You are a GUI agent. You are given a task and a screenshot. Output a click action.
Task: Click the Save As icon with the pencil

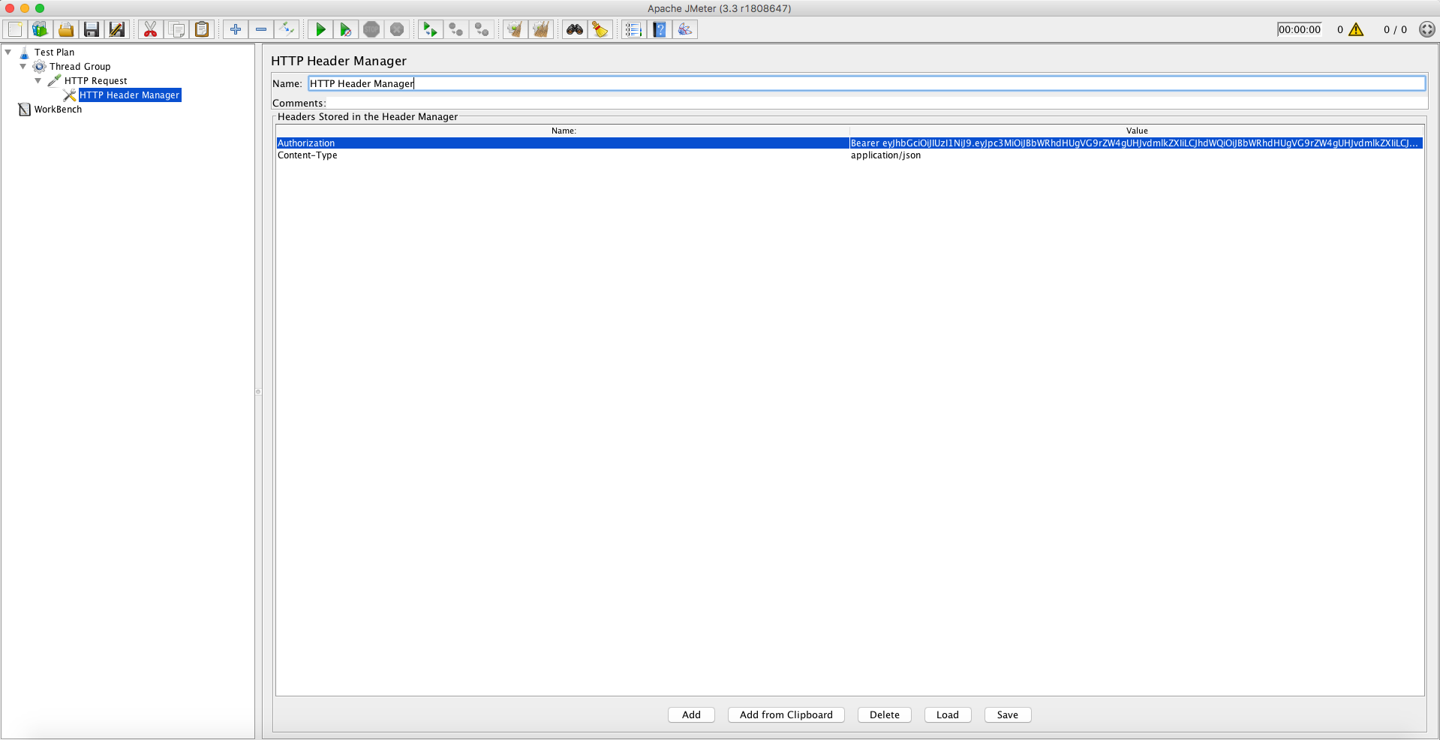pyautogui.click(x=117, y=29)
